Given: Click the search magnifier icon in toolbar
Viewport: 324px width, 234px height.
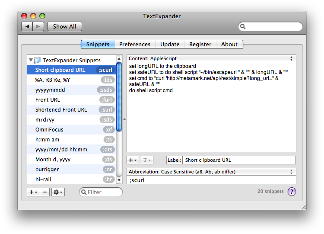Looking at the screenshot, I should click(243, 26).
